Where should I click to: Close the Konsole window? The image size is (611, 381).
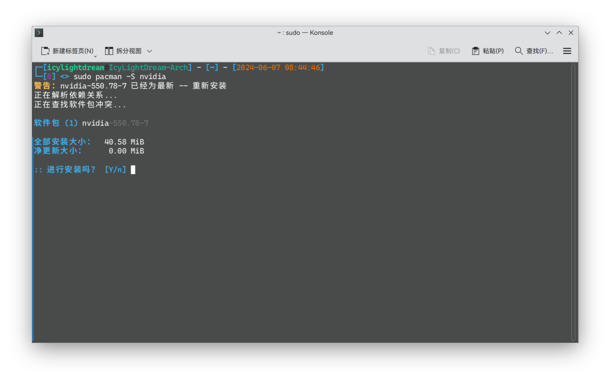point(571,33)
